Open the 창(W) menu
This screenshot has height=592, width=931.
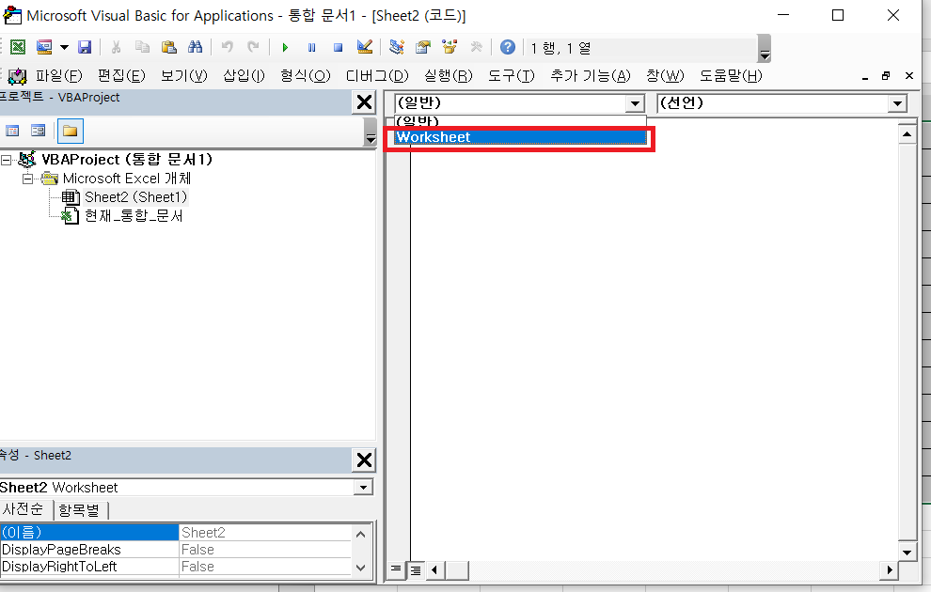pos(665,76)
